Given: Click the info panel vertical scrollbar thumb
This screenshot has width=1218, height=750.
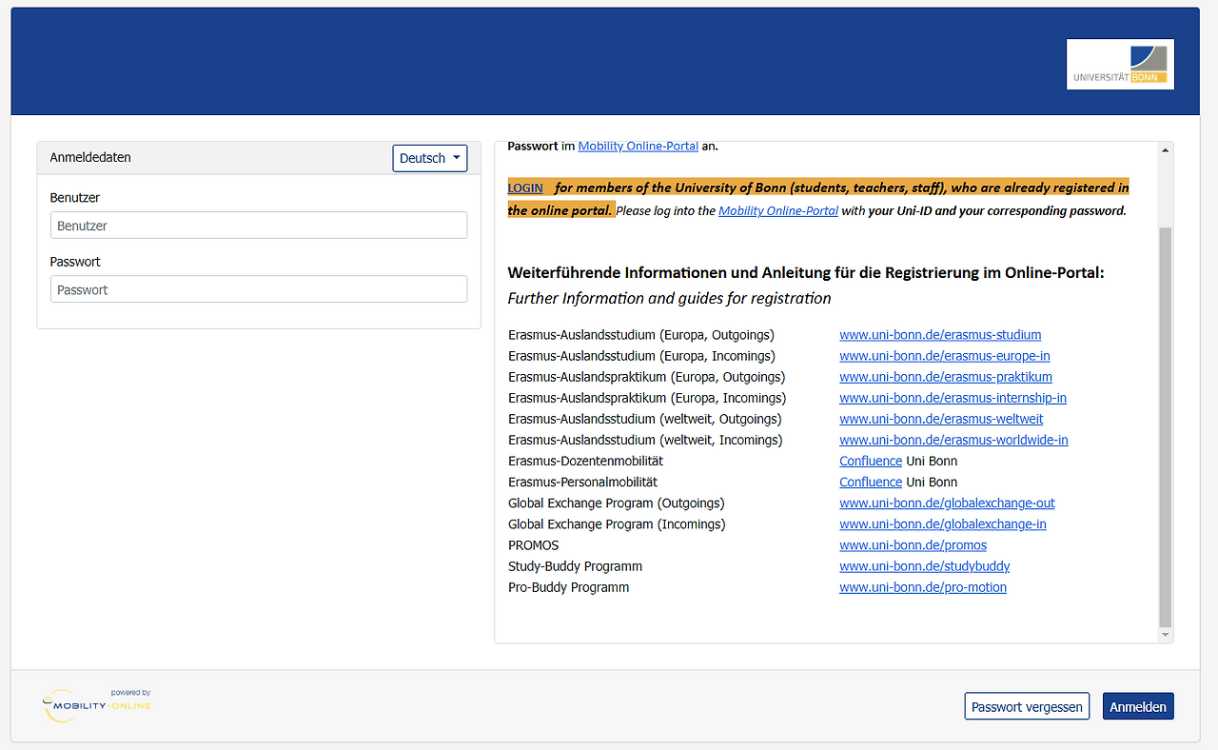Looking at the screenshot, I should coord(1166,425).
